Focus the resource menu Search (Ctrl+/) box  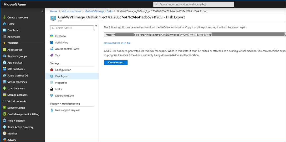click(72, 28)
